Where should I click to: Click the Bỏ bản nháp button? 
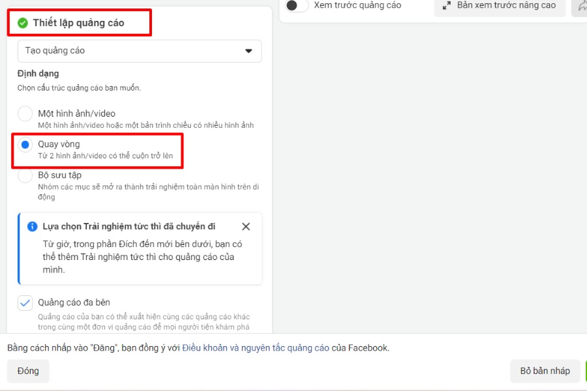(x=545, y=371)
